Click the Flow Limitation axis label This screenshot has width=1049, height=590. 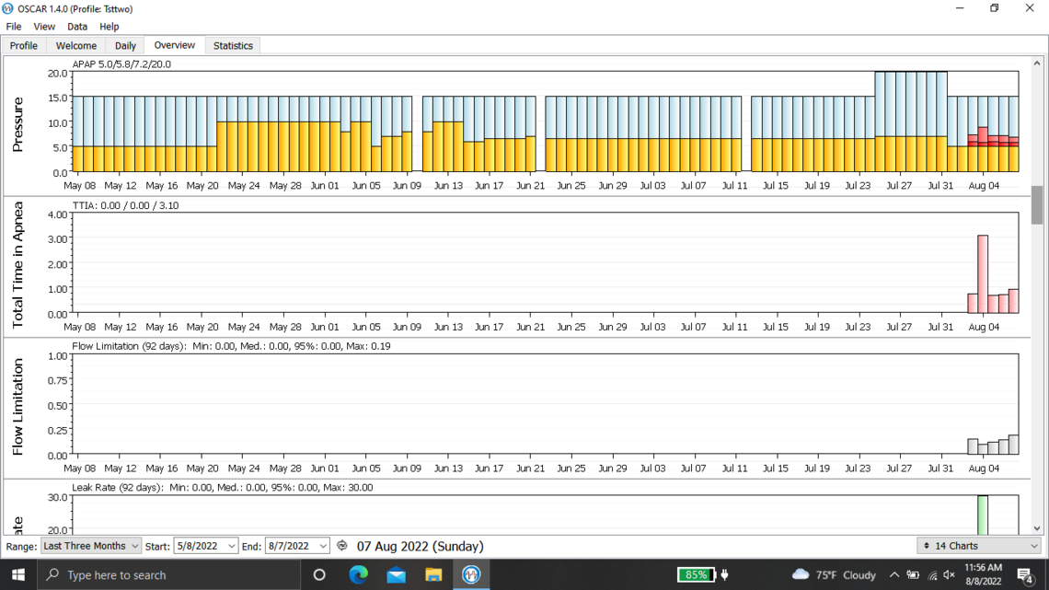18,407
